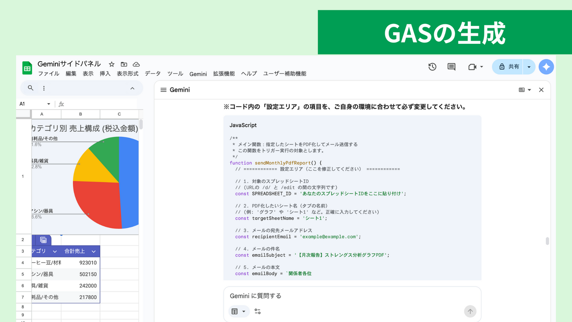Screen dimensions: 572x322
Task: Collapse toolbar with the up chevron
Action: 132,88
